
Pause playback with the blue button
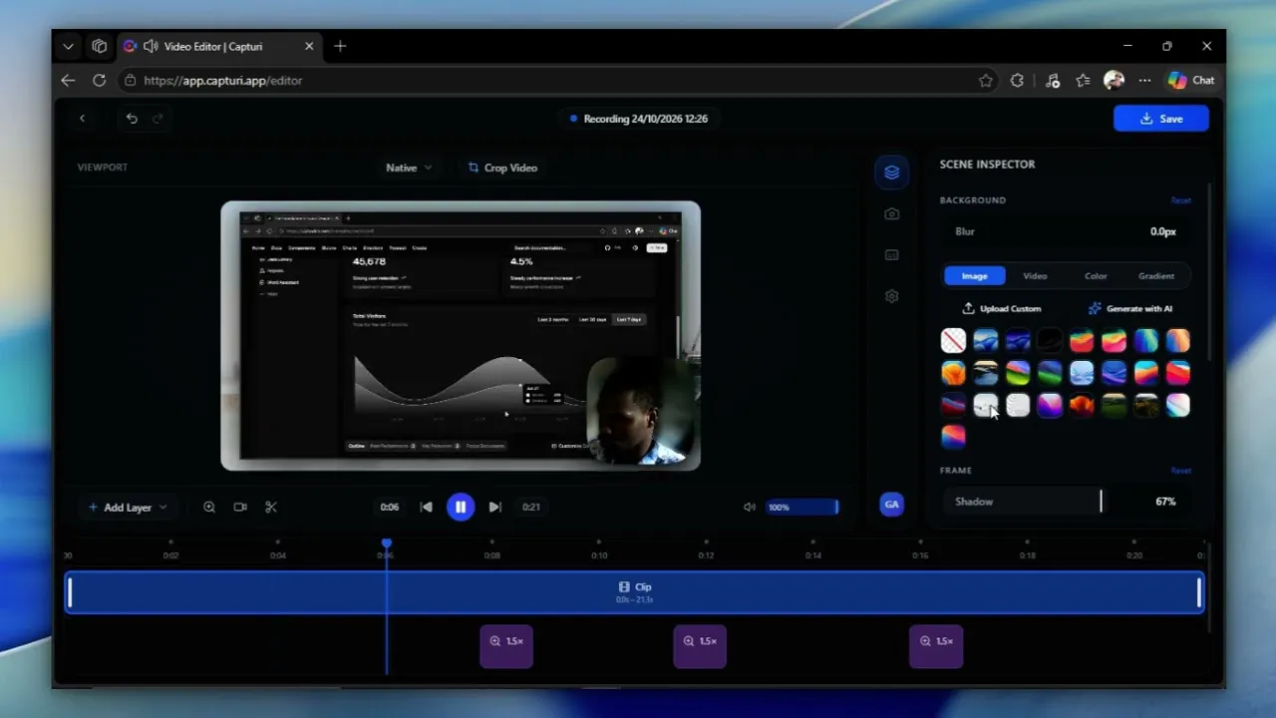coord(461,507)
